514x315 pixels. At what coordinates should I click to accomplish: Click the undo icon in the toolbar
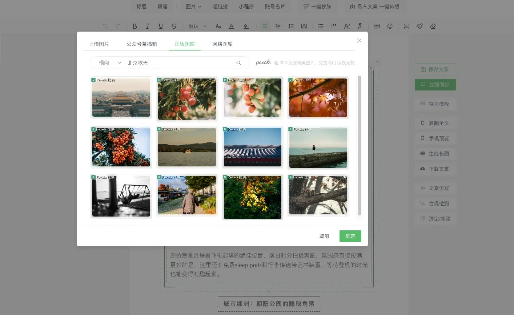tap(105, 26)
